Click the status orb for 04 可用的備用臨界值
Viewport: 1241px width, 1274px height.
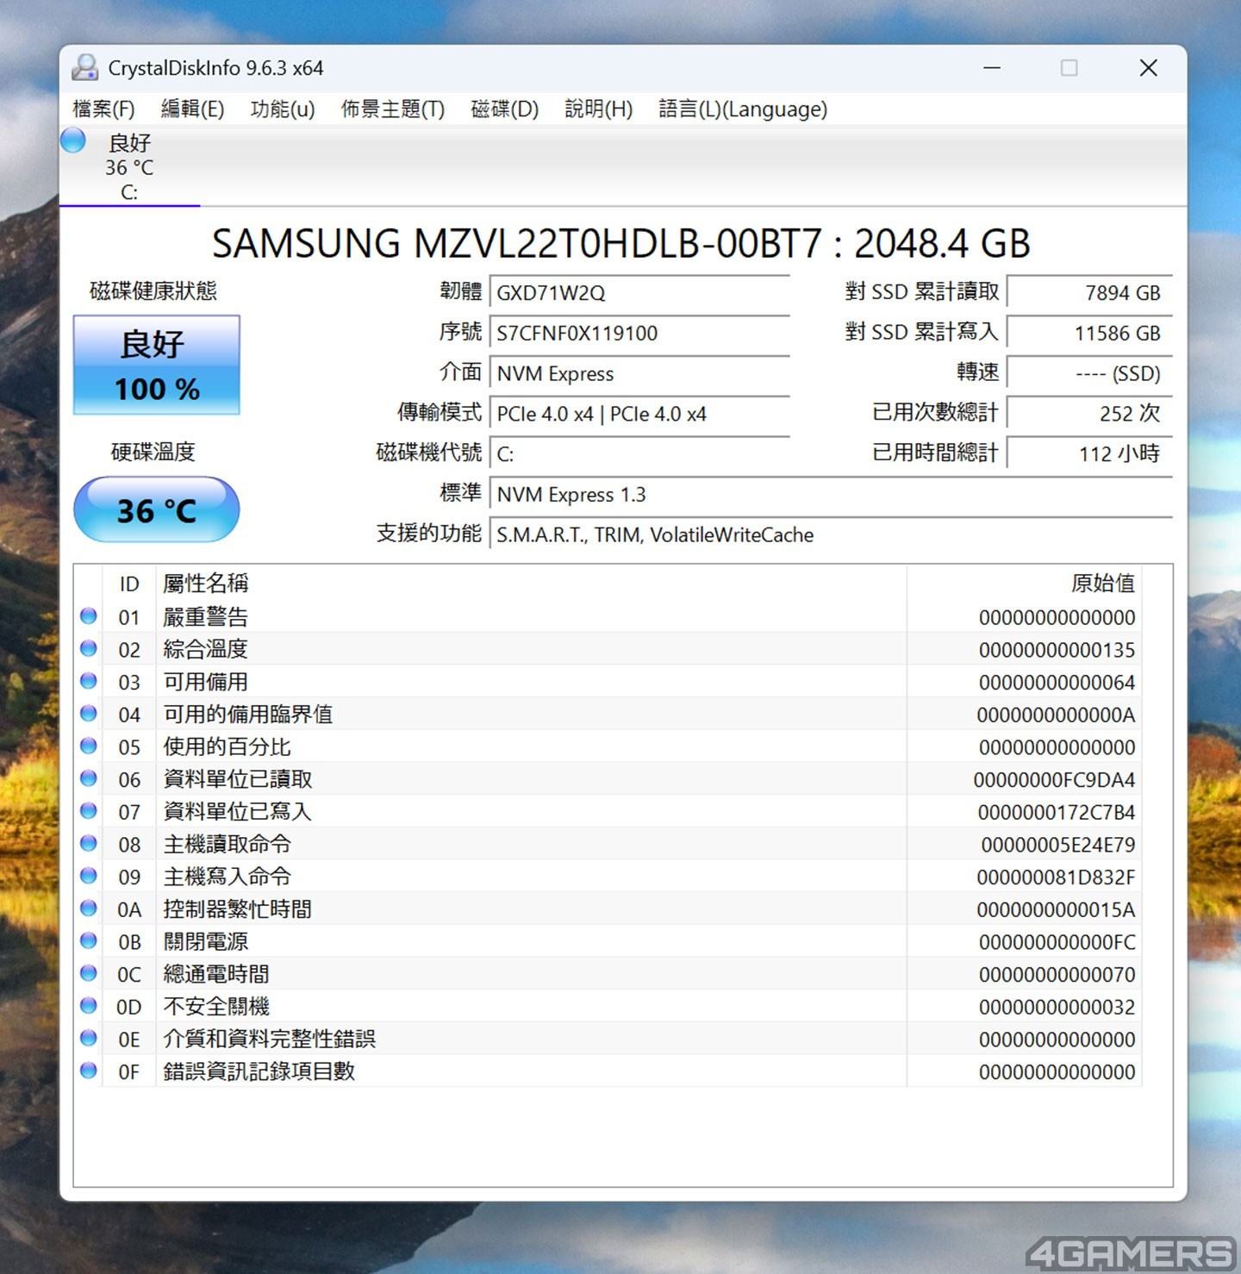coord(88,713)
